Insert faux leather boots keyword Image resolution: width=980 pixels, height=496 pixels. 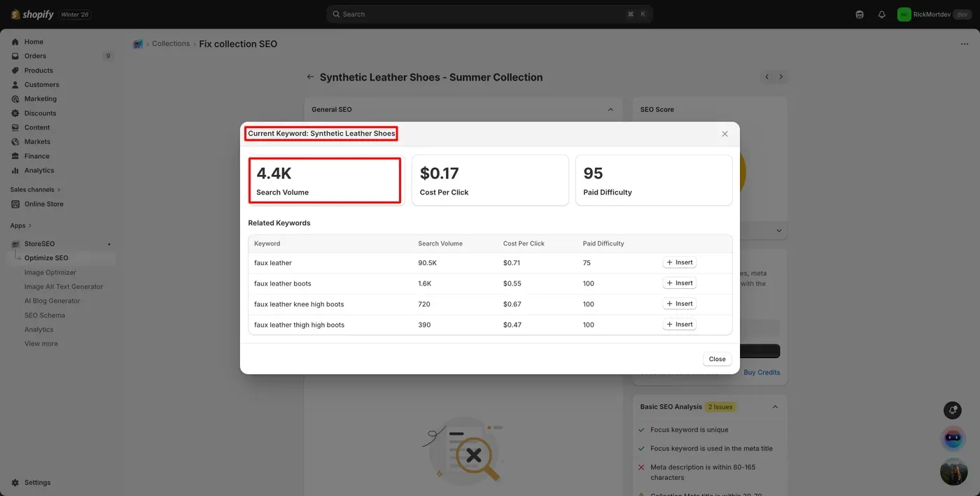point(680,283)
